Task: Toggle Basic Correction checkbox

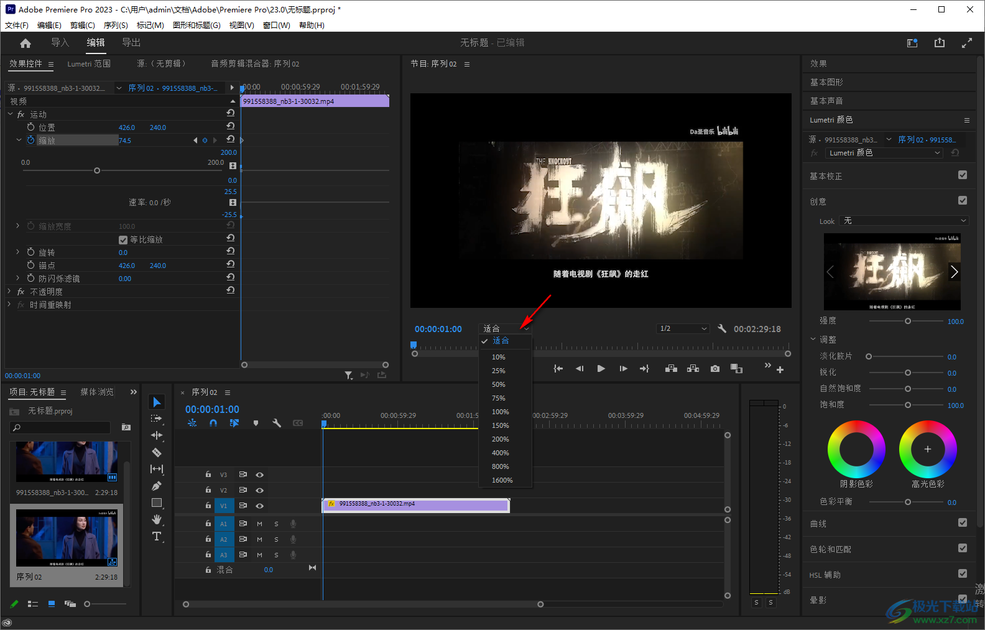Action: 963,175
